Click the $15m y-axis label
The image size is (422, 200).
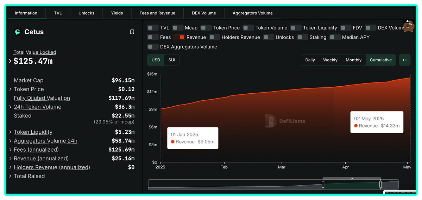coord(152,74)
